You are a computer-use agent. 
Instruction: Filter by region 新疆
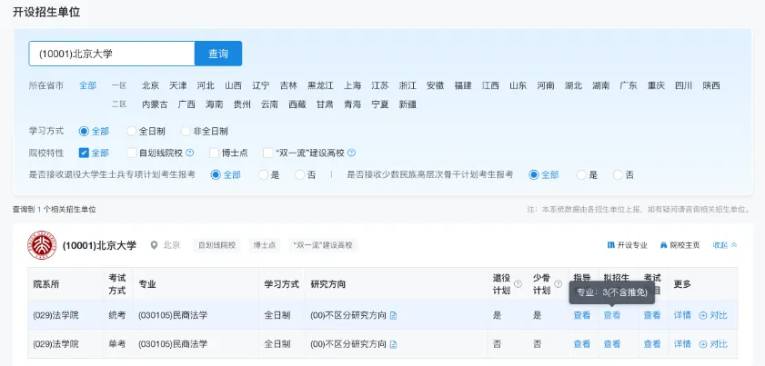click(408, 104)
